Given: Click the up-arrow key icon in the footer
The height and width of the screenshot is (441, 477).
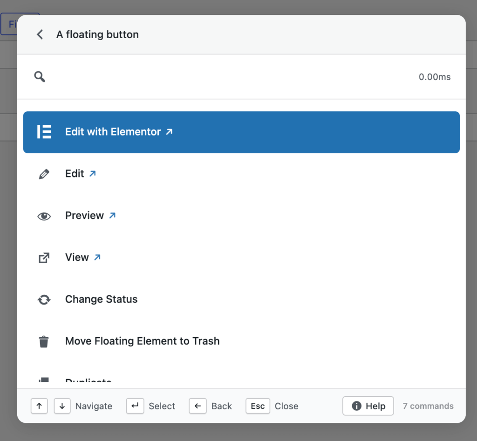Looking at the screenshot, I should click(x=39, y=406).
